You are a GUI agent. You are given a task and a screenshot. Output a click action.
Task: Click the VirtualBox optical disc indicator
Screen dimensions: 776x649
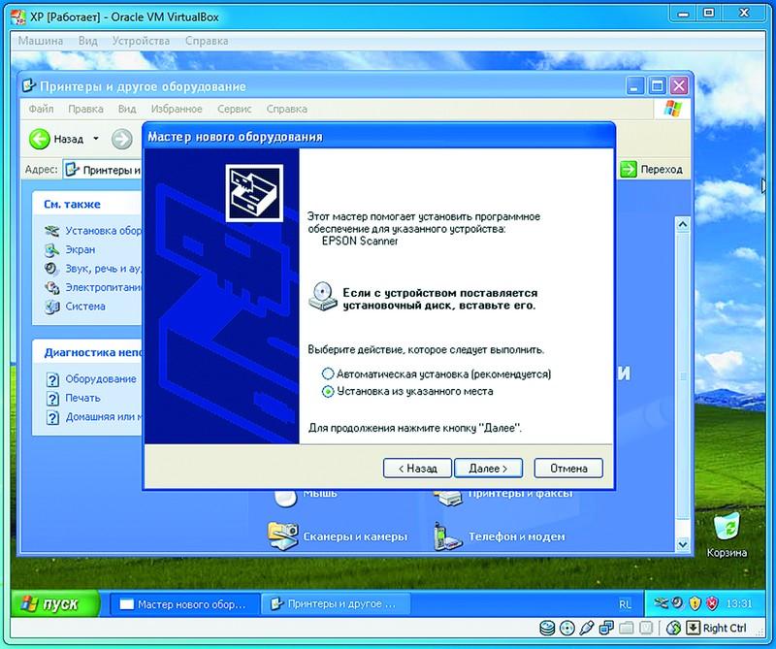click(566, 629)
